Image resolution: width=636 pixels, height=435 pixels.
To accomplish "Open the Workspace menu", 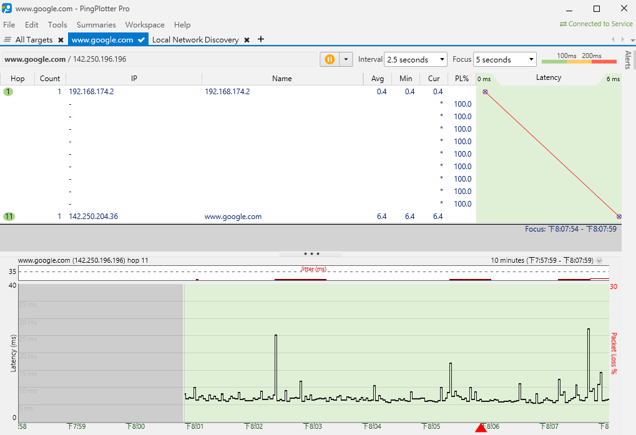I will pos(145,25).
